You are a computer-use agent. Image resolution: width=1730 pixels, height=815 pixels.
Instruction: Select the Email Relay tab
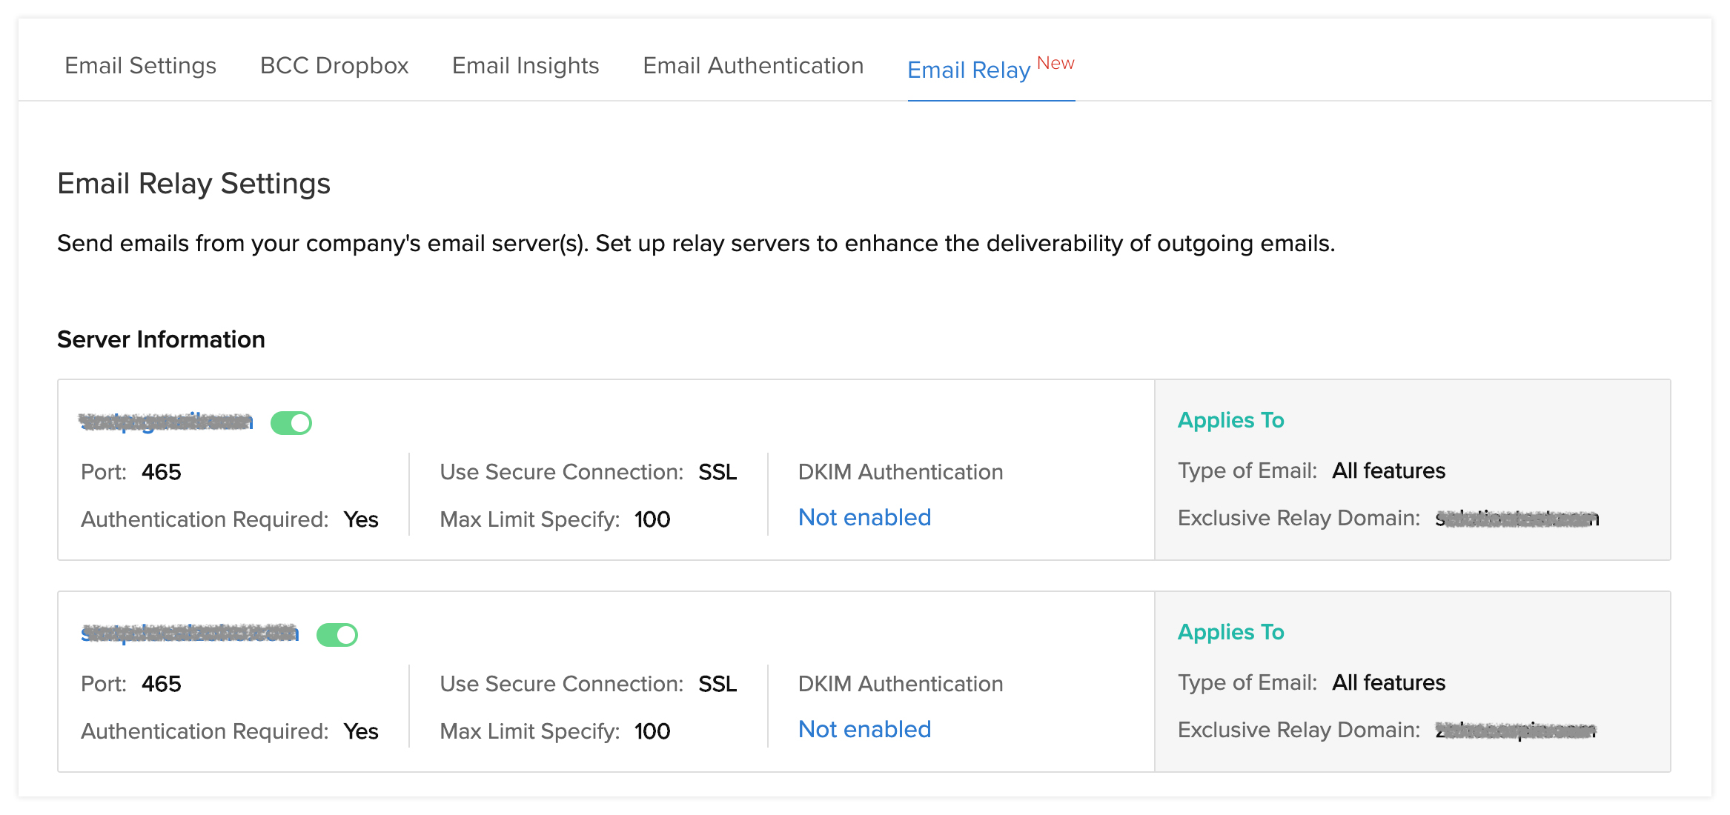[x=969, y=70]
